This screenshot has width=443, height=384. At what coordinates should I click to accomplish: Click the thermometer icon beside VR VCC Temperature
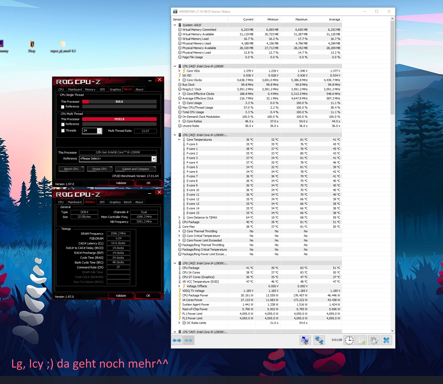click(180, 282)
